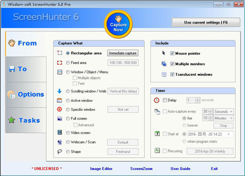Click the floppy disk icon on To tab

tap(12, 69)
